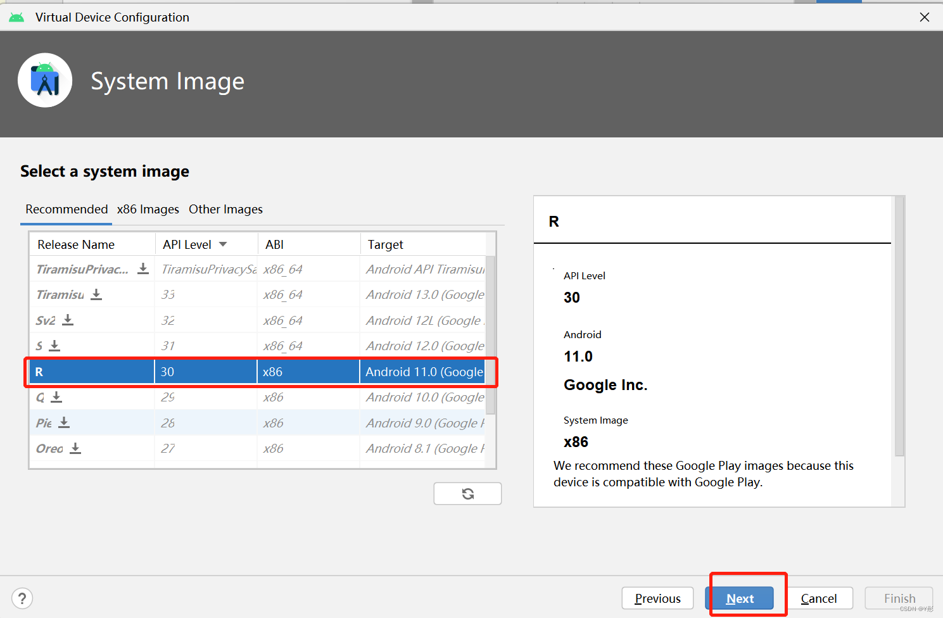Sort images by Target column

[x=384, y=244]
